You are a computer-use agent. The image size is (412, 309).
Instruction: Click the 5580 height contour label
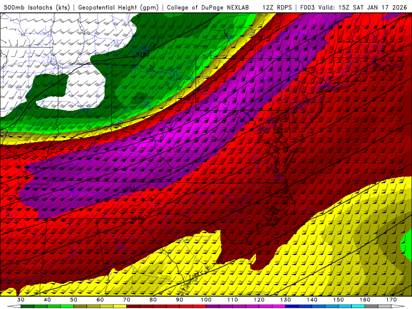tap(138, 218)
